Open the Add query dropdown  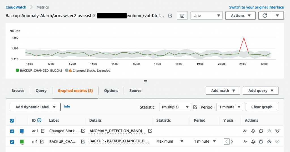pos(261,91)
